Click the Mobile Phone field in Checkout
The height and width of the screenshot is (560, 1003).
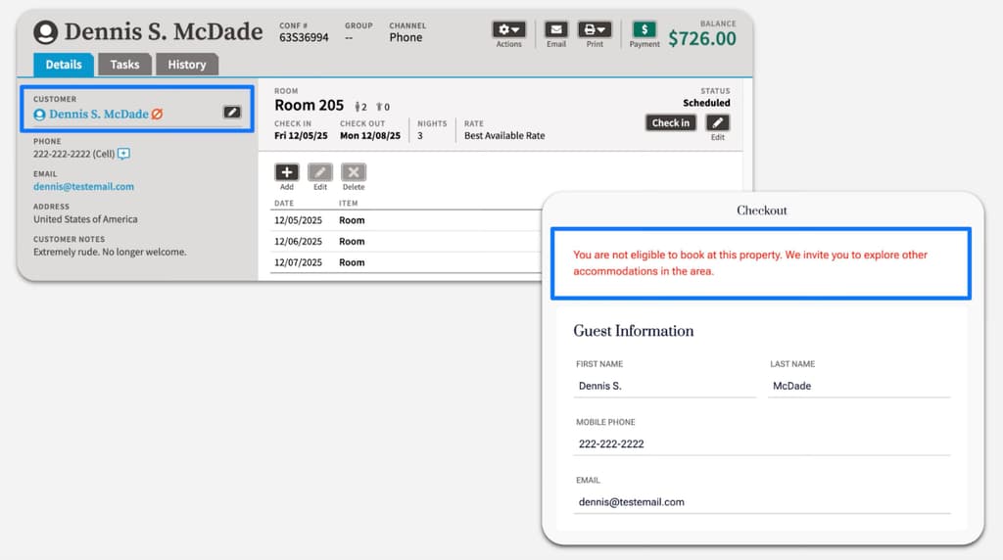(x=762, y=443)
